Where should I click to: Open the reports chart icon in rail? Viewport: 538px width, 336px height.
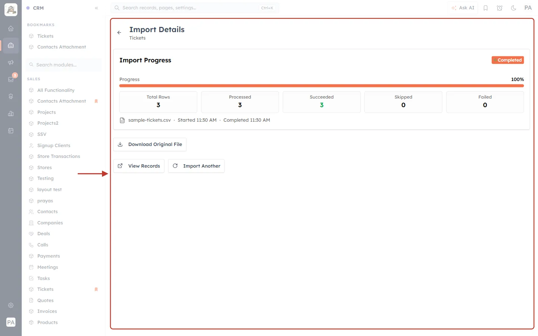pos(11,113)
